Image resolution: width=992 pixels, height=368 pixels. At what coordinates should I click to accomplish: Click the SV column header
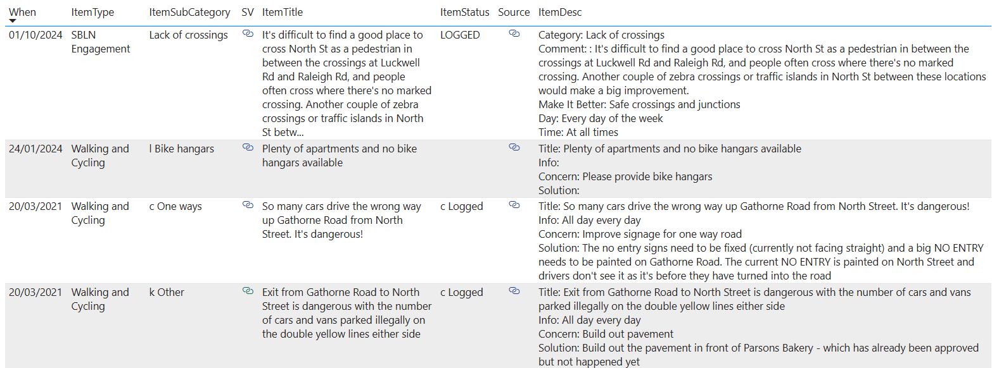[248, 12]
